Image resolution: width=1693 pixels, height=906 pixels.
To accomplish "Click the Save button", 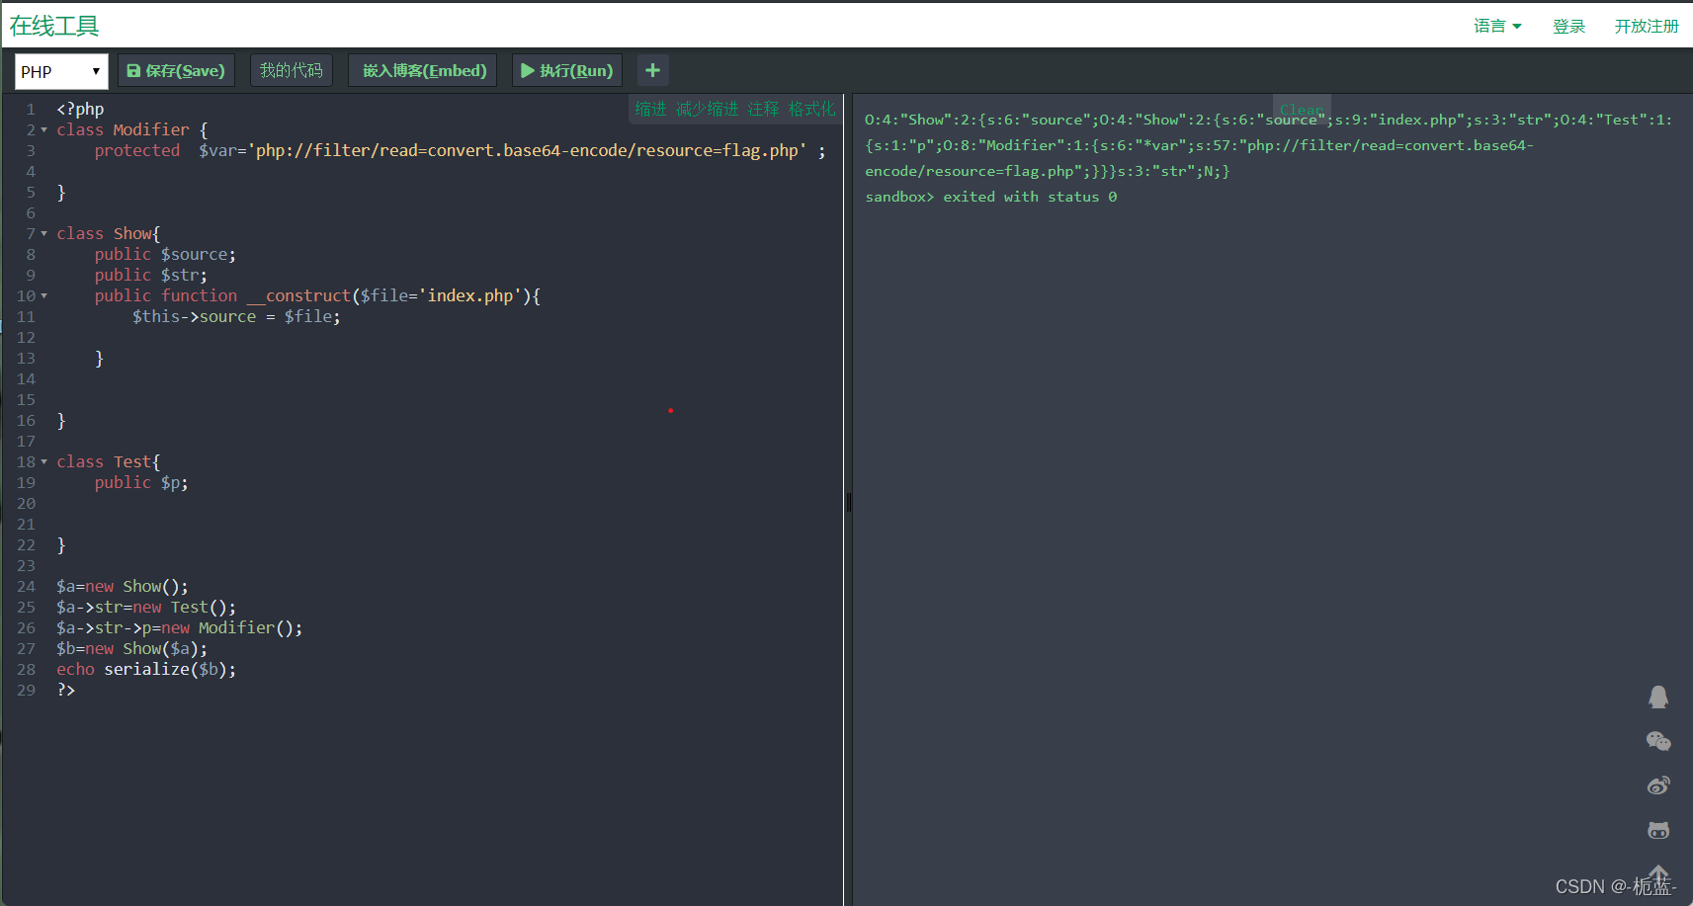I will point(176,71).
